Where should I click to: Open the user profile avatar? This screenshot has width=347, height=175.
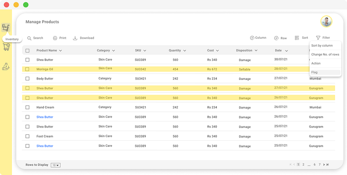326,22
